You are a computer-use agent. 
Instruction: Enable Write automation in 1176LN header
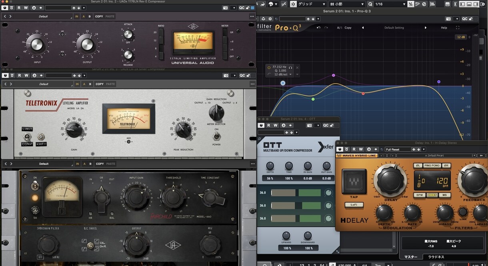click(x=26, y=8)
